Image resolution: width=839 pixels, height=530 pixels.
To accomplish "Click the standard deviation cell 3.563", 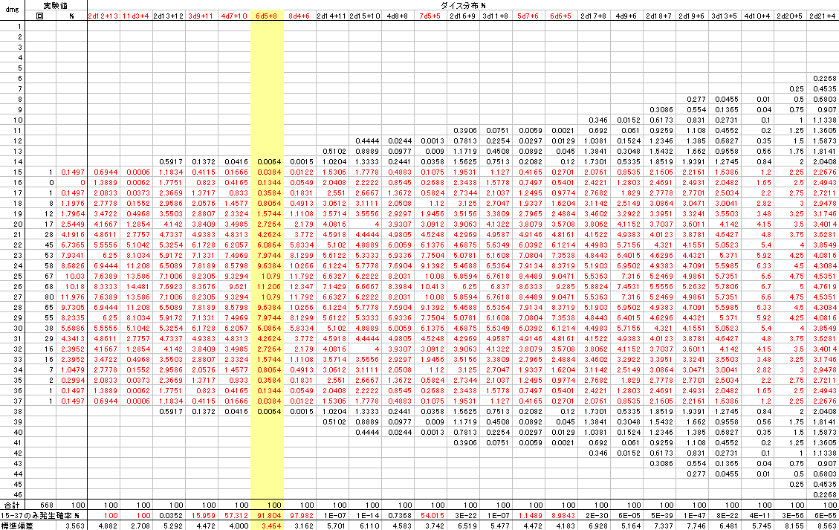I will 71,526.
